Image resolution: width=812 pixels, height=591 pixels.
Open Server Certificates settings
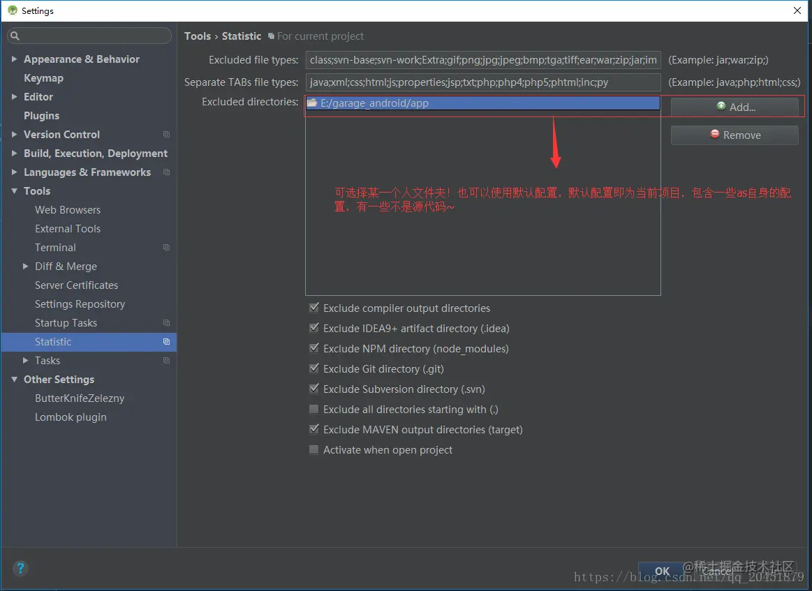pos(77,285)
